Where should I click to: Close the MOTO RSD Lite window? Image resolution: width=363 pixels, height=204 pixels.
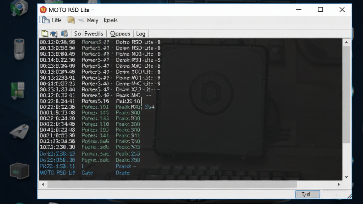click(342, 10)
